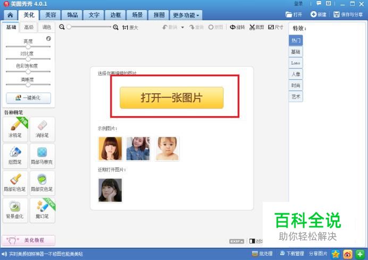This screenshot has height=260, width=368.
Task: Open 批处理 batch processing
Action: coord(262,254)
